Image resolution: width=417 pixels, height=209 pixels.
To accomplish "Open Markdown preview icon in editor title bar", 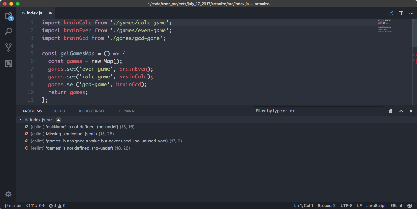I will pos(391,13).
